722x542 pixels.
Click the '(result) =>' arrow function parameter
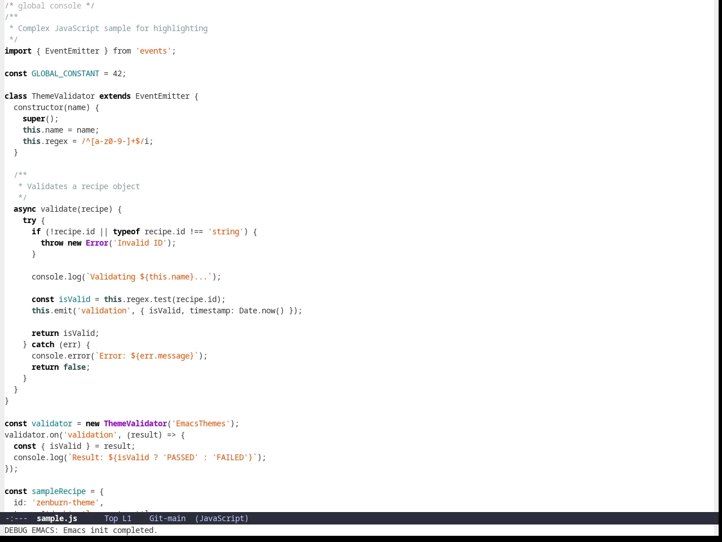(x=151, y=435)
